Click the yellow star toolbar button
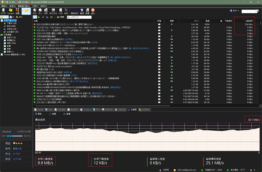This screenshot has height=172, width=262. [x=26, y=11]
